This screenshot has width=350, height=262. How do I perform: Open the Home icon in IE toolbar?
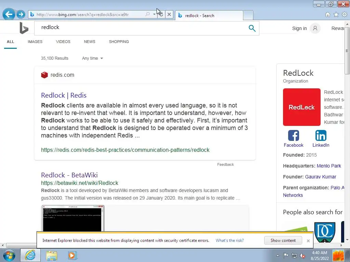tap(328, 14)
